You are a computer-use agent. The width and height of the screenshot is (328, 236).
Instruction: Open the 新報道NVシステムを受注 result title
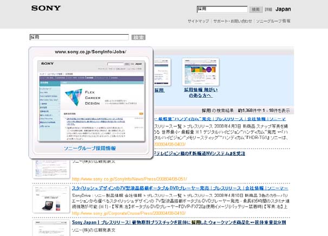(x=200, y=154)
